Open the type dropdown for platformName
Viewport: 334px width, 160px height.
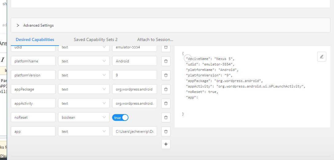84,61
